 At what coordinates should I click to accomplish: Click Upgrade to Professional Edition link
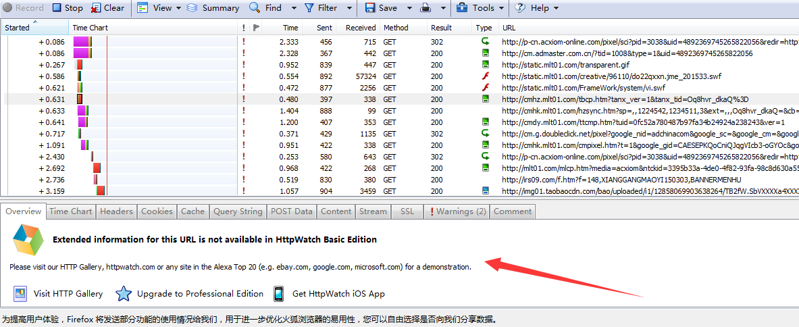tap(200, 294)
